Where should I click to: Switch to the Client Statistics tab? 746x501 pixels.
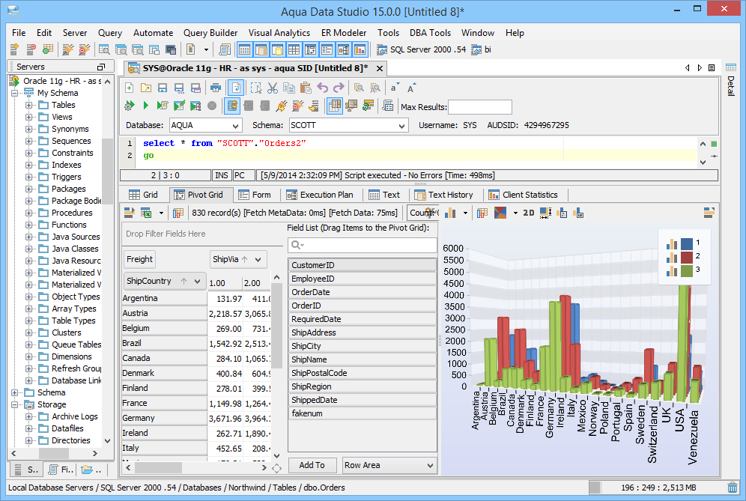click(x=524, y=195)
